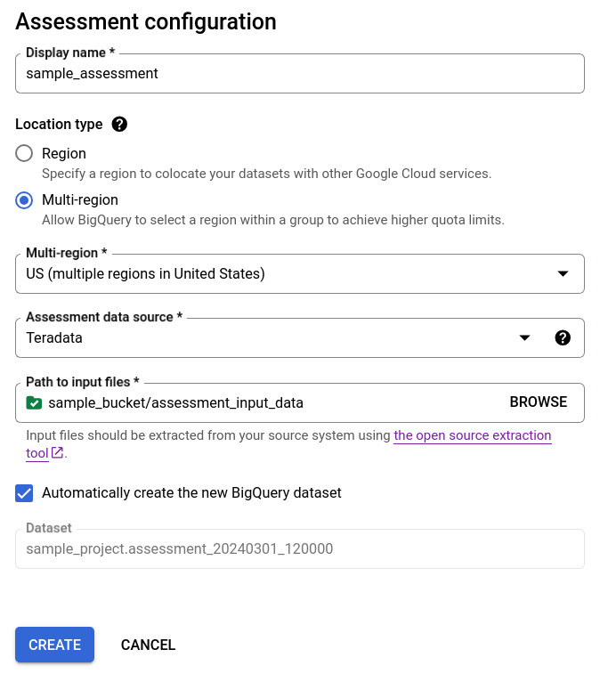Click the Display name text field
Screen dimensions: 608x690
click(x=299, y=74)
